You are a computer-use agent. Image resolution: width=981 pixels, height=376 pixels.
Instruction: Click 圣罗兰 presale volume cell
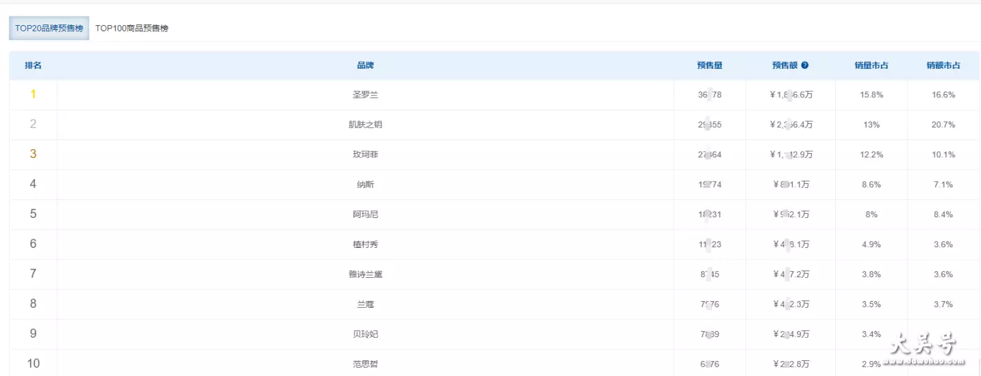[710, 95]
